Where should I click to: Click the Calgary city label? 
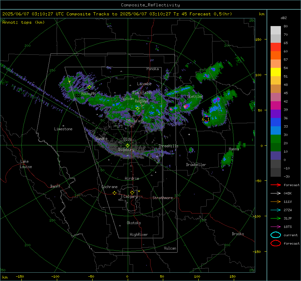click(x=130, y=196)
